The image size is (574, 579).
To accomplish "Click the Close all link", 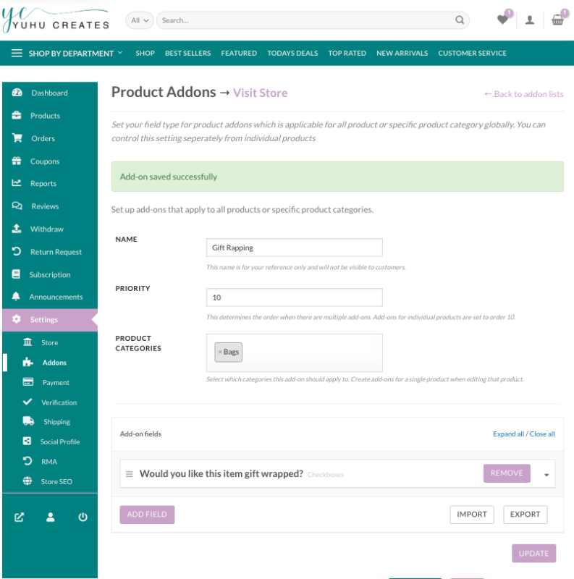I will 542,434.
